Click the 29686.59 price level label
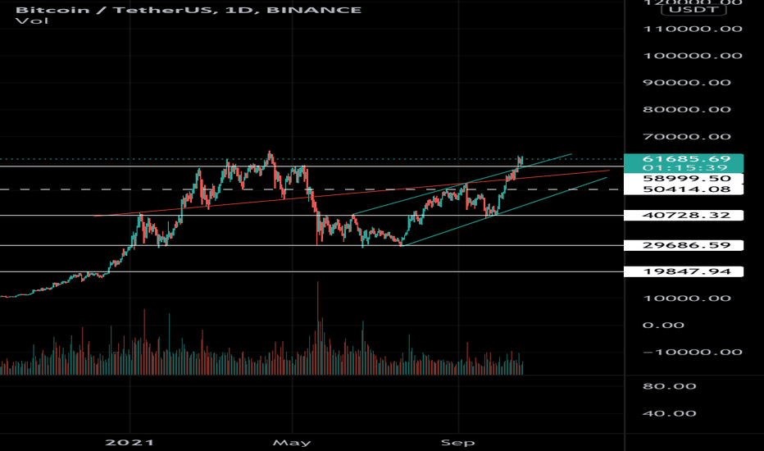The width and height of the screenshot is (764, 451). 684,245
